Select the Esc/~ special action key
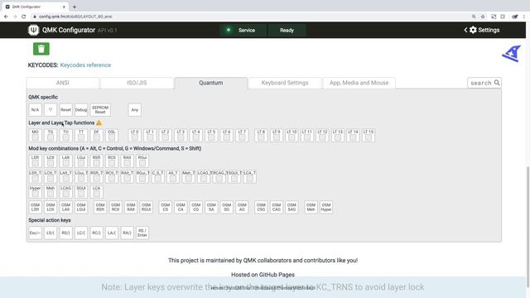 point(35,233)
